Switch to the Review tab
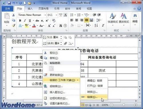 pos(78,9)
